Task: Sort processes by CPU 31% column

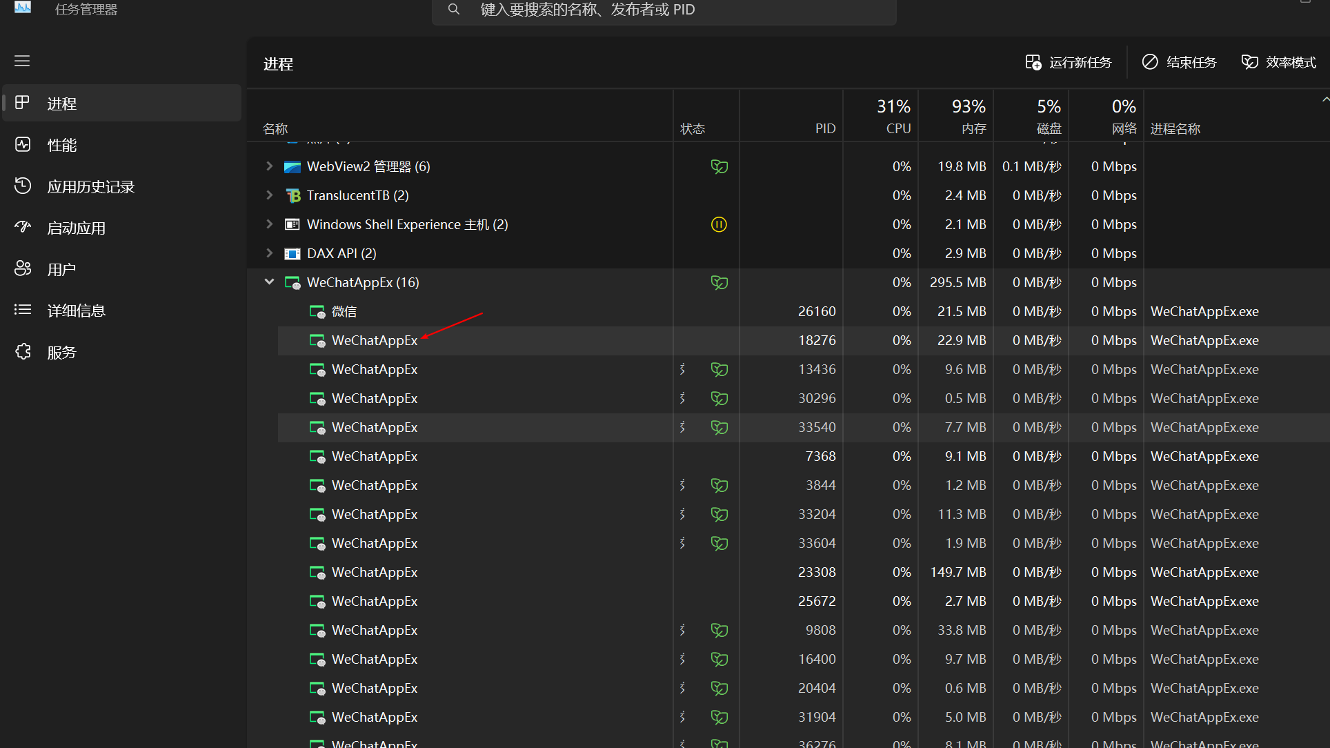Action: pyautogui.click(x=880, y=116)
